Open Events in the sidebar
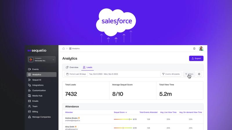Image resolution: width=232 pixels, height=130 pixels. [x=41, y=69]
